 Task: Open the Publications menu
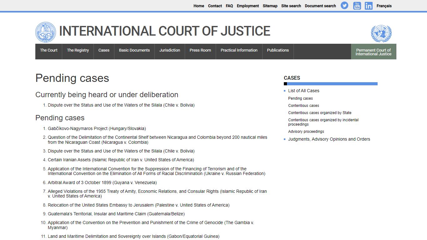tap(278, 52)
